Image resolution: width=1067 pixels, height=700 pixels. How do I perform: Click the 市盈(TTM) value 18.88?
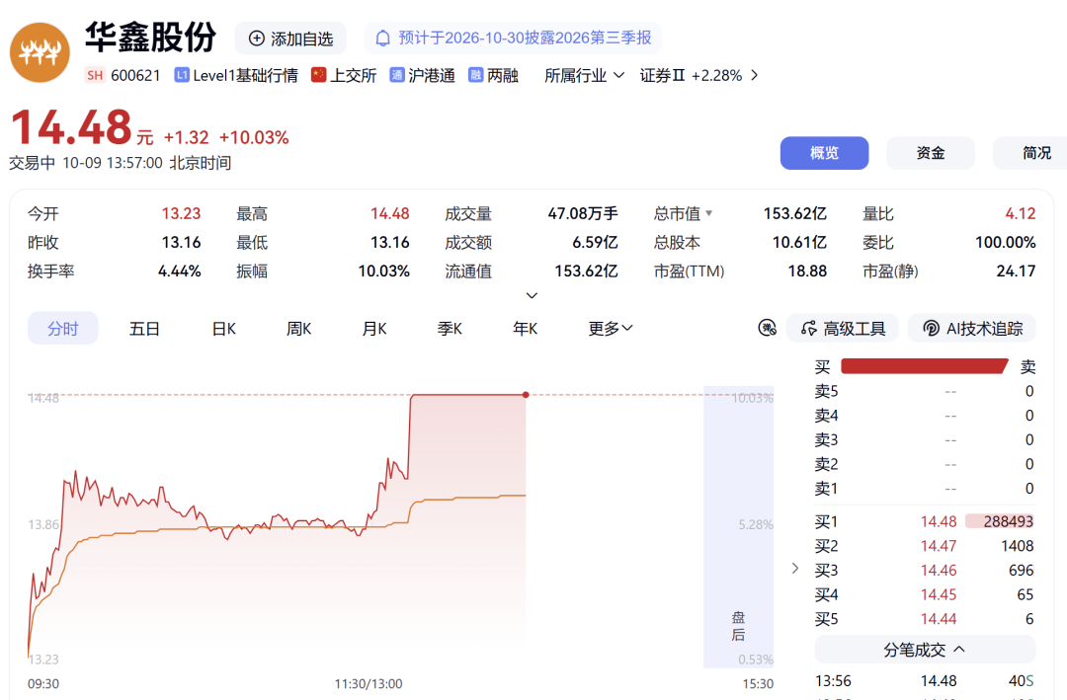pyautogui.click(x=807, y=271)
